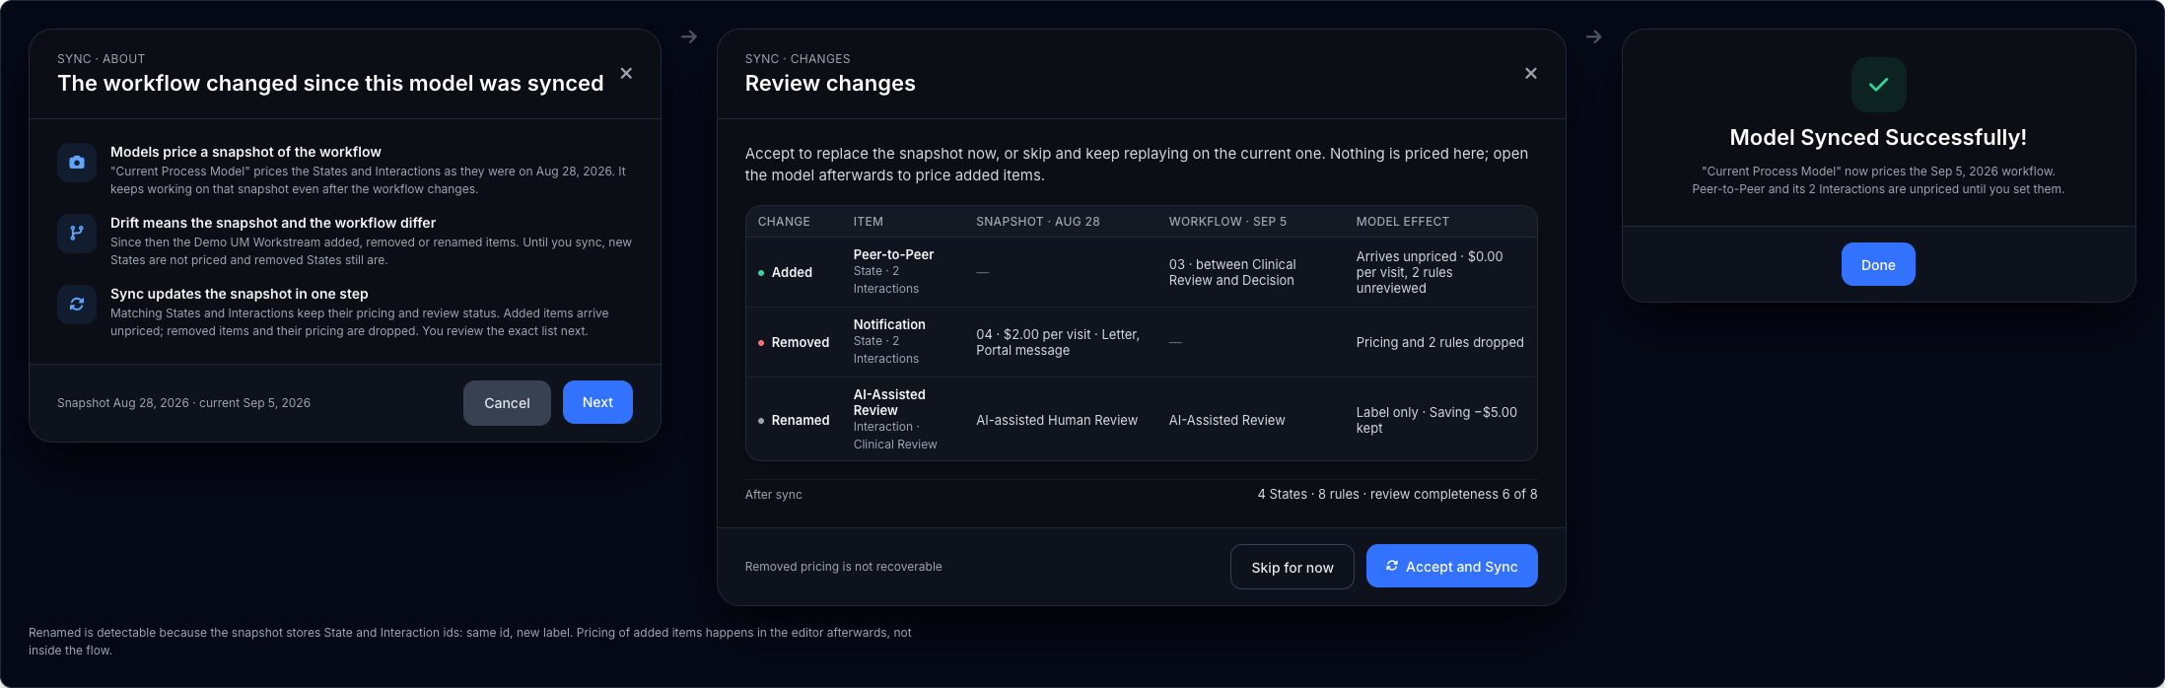This screenshot has width=2165, height=688.
Task: Click 'Removed pricing is not recoverable' note
Action: coord(843,567)
